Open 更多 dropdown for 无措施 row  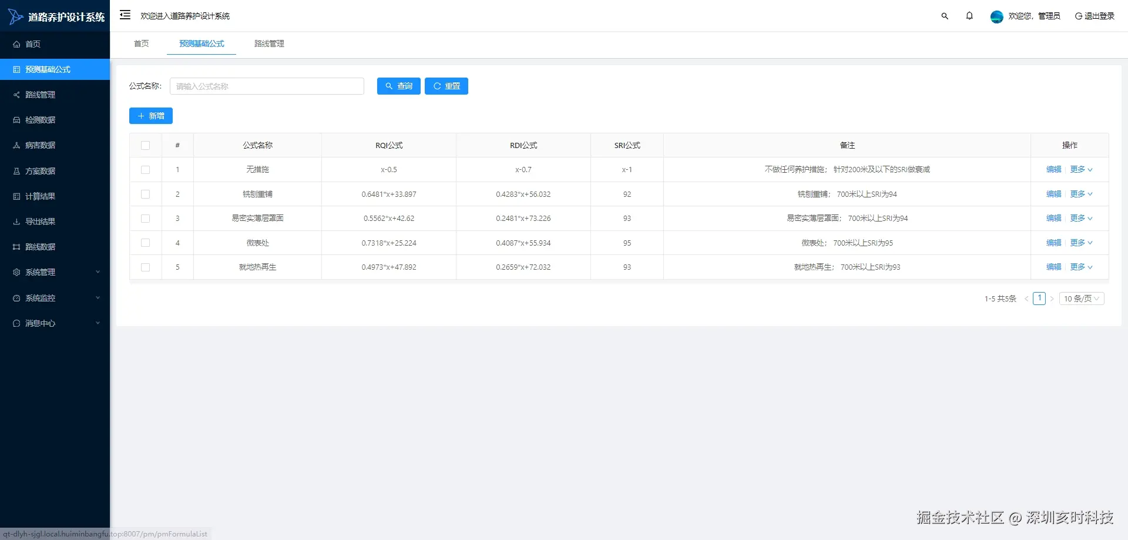coord(1081,169)
